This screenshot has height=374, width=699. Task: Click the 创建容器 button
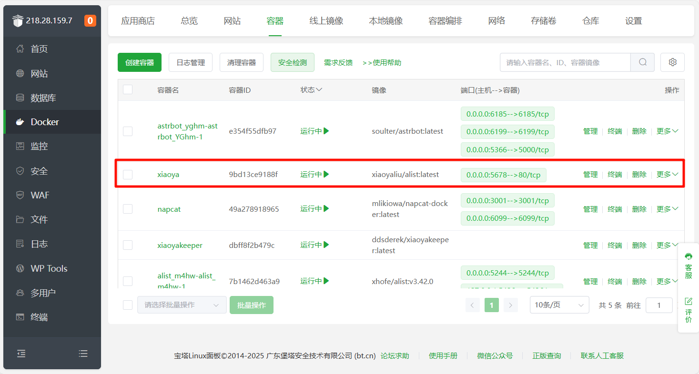pos(140,62)
